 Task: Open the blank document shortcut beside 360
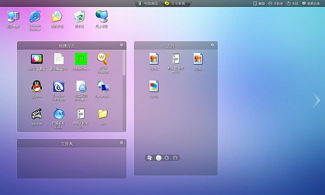(x=59, y=62)
